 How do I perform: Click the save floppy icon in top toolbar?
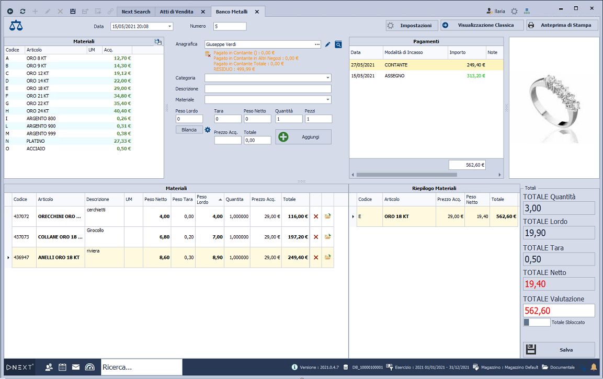pyautogui.click(x=73, y=11)
